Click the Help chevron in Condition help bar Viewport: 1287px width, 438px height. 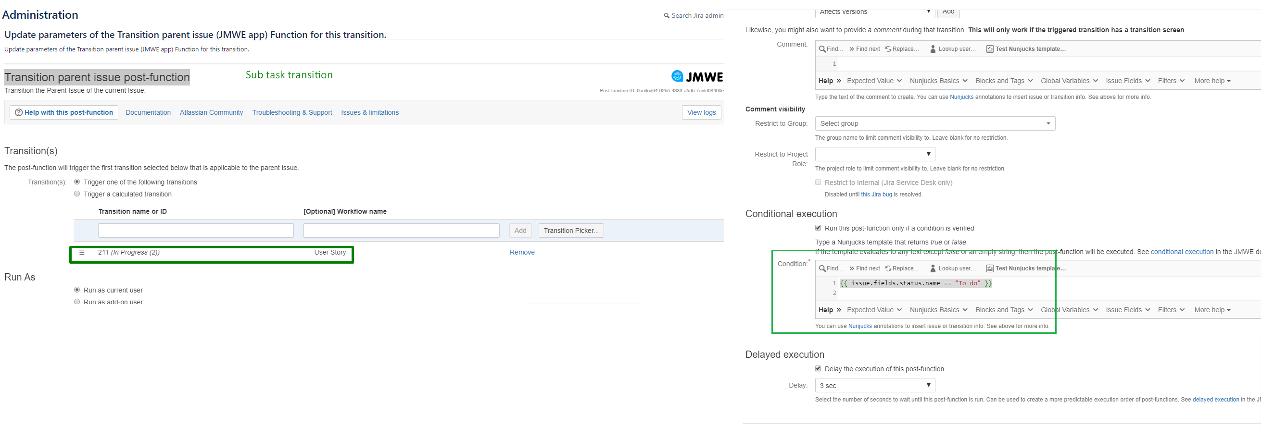(x=839, y=310)
